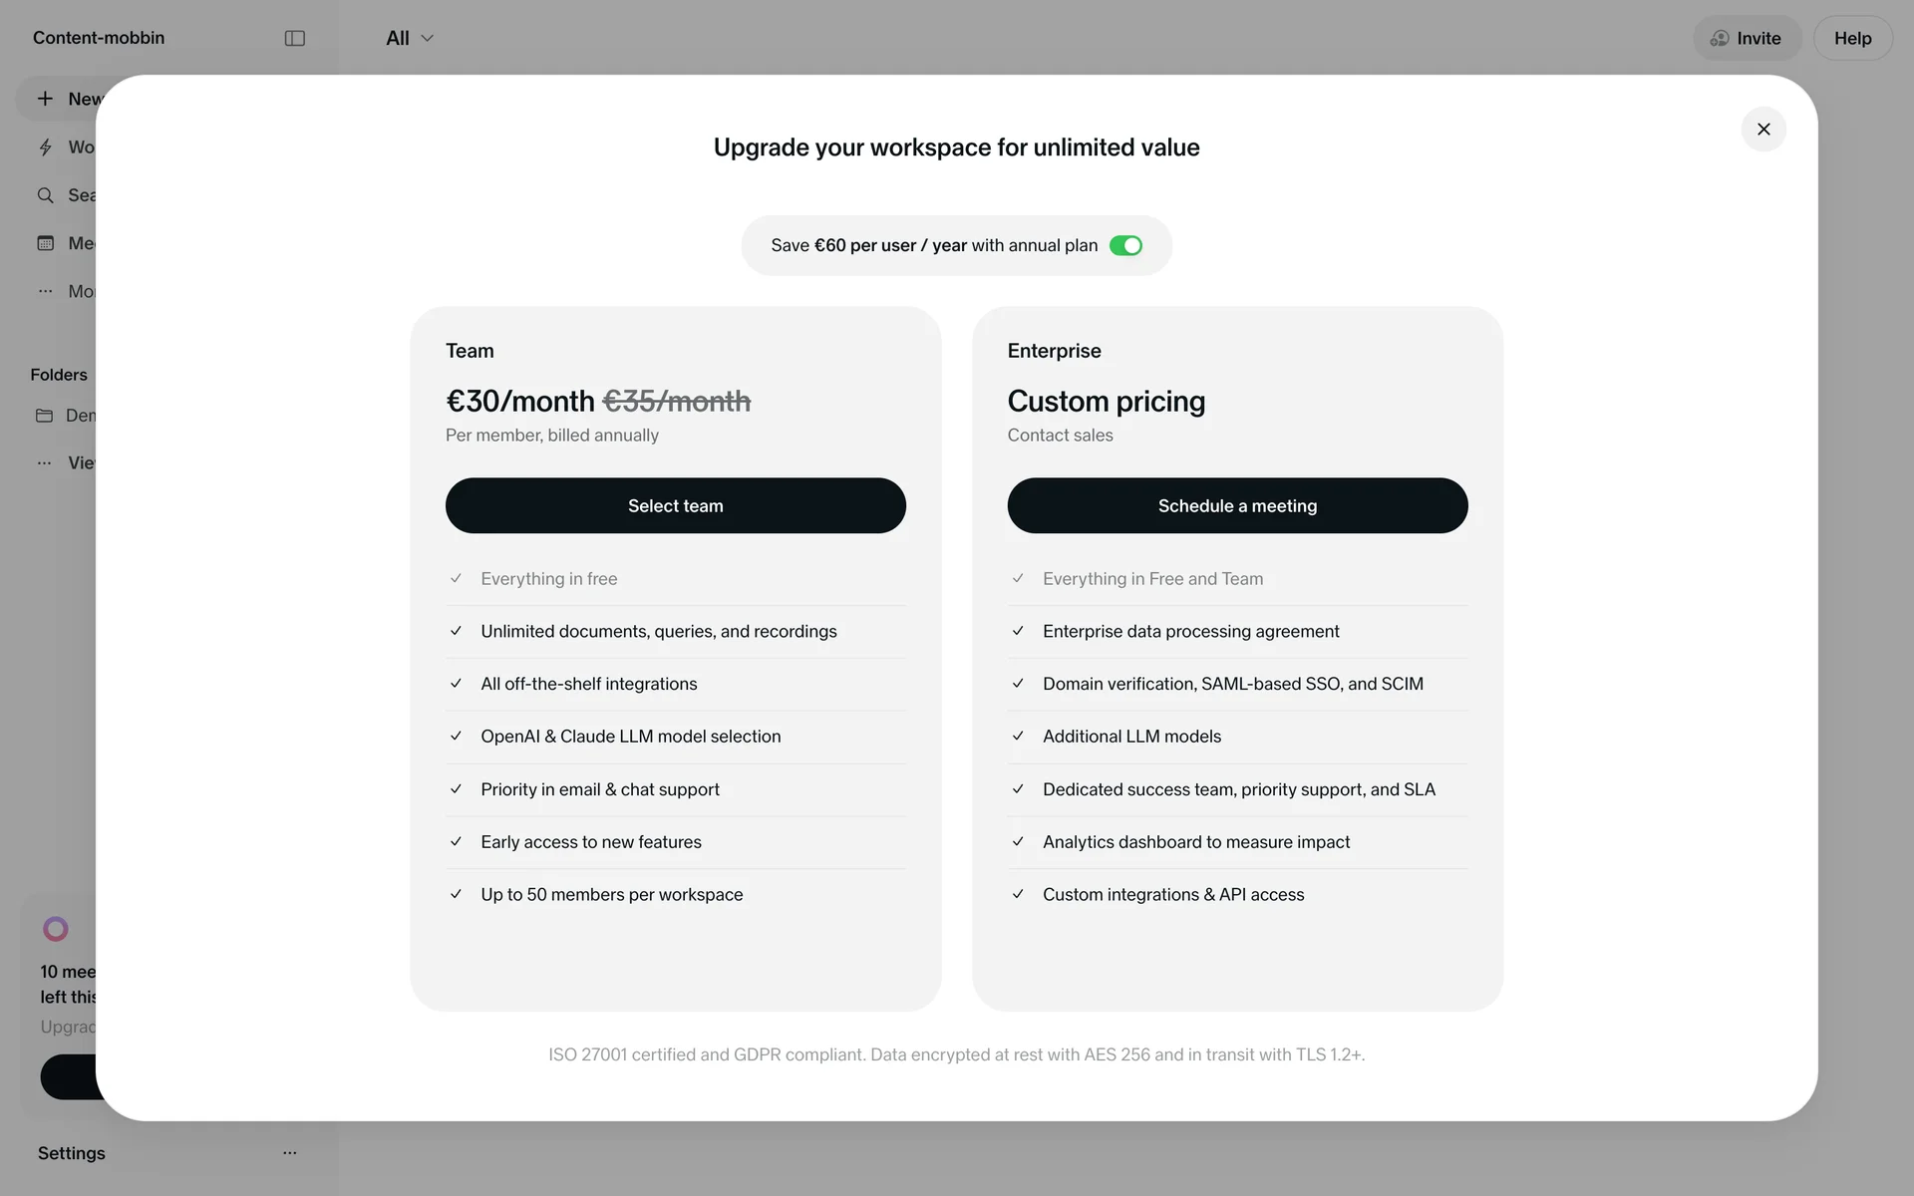Viewport: 1914px width, 1196px height.
Task: Click the plus icon for New
Action: click(x=45, y=99)
